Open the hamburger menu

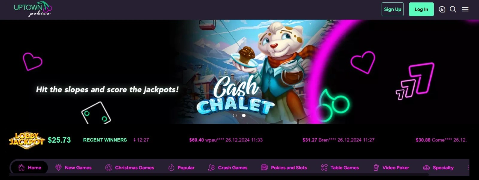pyautogui.click(x=465, y=10)
